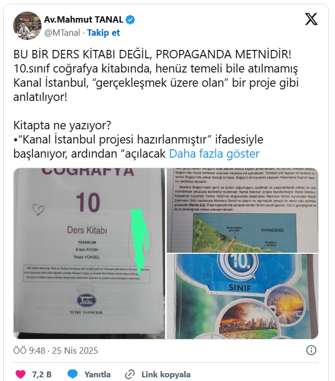335x381 pixels.
Task: Open the Kanal İstanbul text page photo
Action: tap(242, 210)
